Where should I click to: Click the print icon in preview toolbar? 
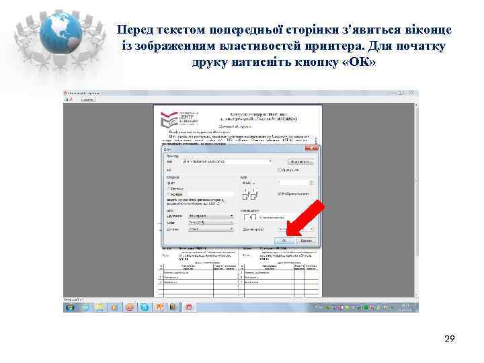[x=66, y=99]
